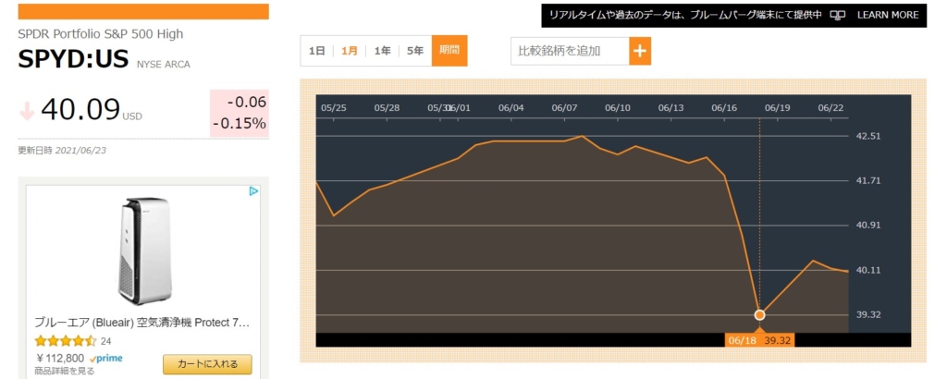Select the 1月 chart range tab
The height and width of the screenshot is (379, 947).
pyautogui.click(x=349, y=51)
